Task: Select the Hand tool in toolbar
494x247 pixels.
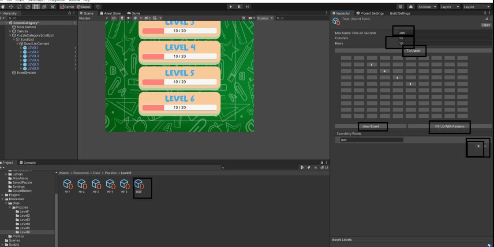Action: pyautogui.click(x=3, y=7)
